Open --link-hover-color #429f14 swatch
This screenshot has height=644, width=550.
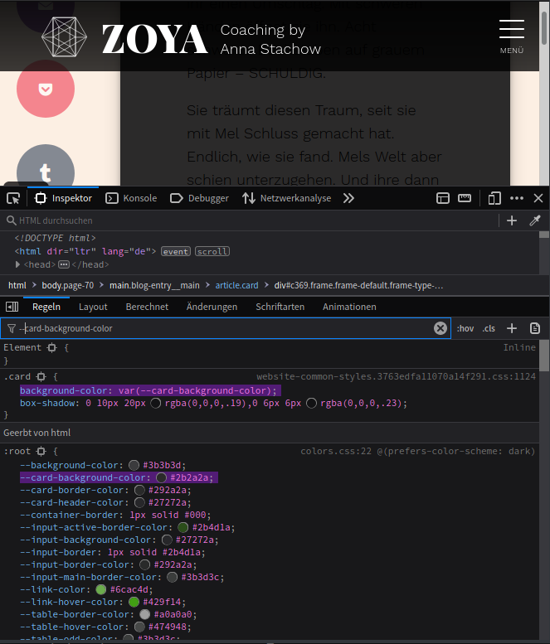click(x=134, y=602)
